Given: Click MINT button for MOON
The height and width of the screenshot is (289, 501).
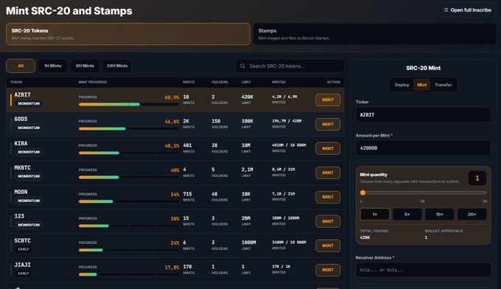Looking at the screenshot, I should point(328,197).
